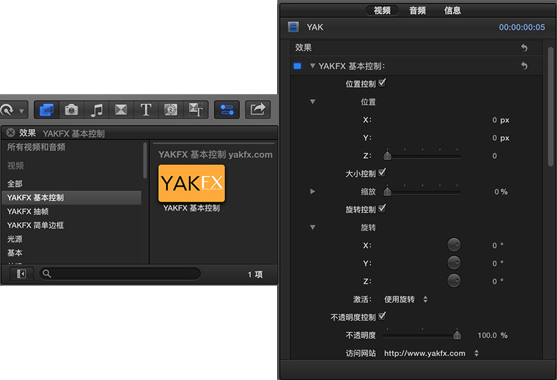Open the Generators browser icon
The image size is (557, 380).
pyautogui.click(x=170, y=109)
